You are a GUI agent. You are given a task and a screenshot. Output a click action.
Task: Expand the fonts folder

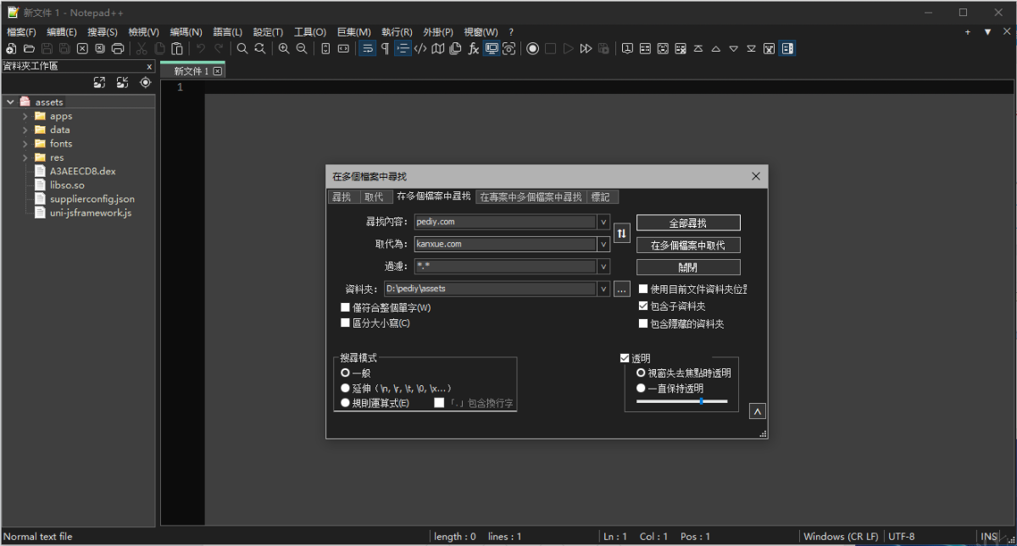click(x=25, y=144)
